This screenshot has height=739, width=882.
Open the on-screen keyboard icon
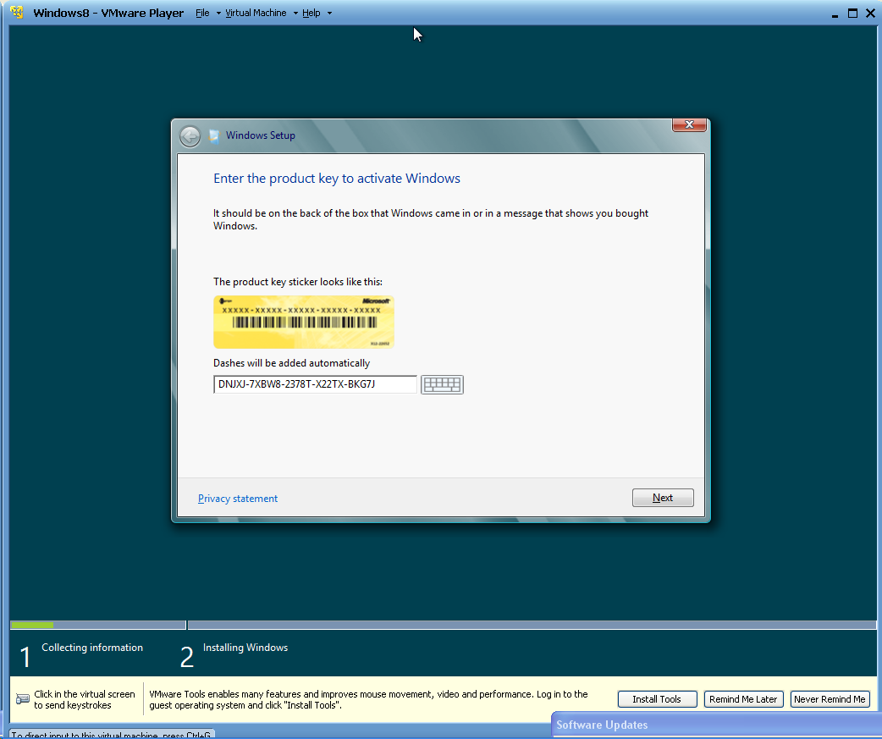[x=442, y=384]
